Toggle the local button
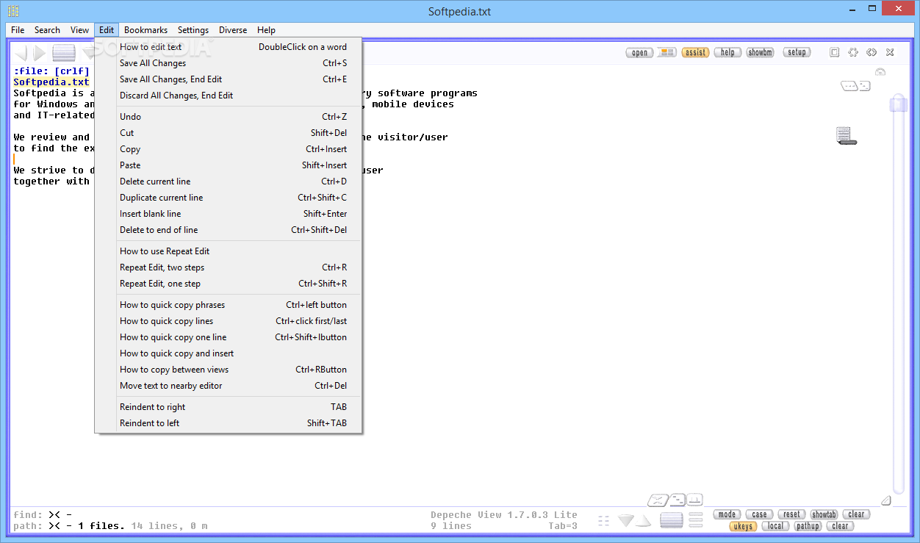The image size is (920, 543). click(x=776, y=526)
